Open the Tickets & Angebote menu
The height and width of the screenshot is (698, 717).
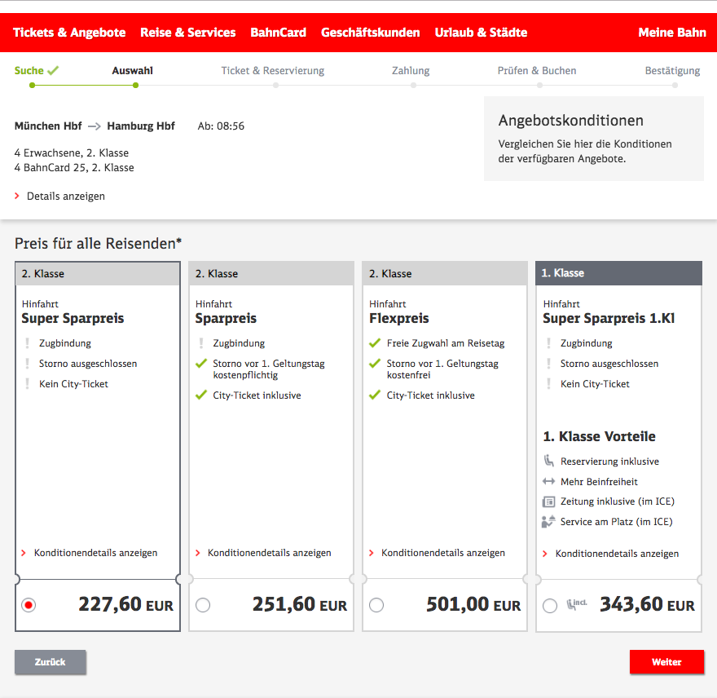click(x=69, y=33)
